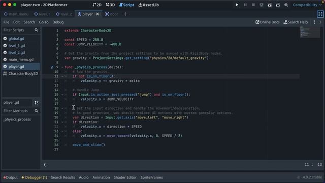Toggle distraction-free mode icon
This screenshot has width=325, height=183.
pyautogui.click(x=320, y=14)
